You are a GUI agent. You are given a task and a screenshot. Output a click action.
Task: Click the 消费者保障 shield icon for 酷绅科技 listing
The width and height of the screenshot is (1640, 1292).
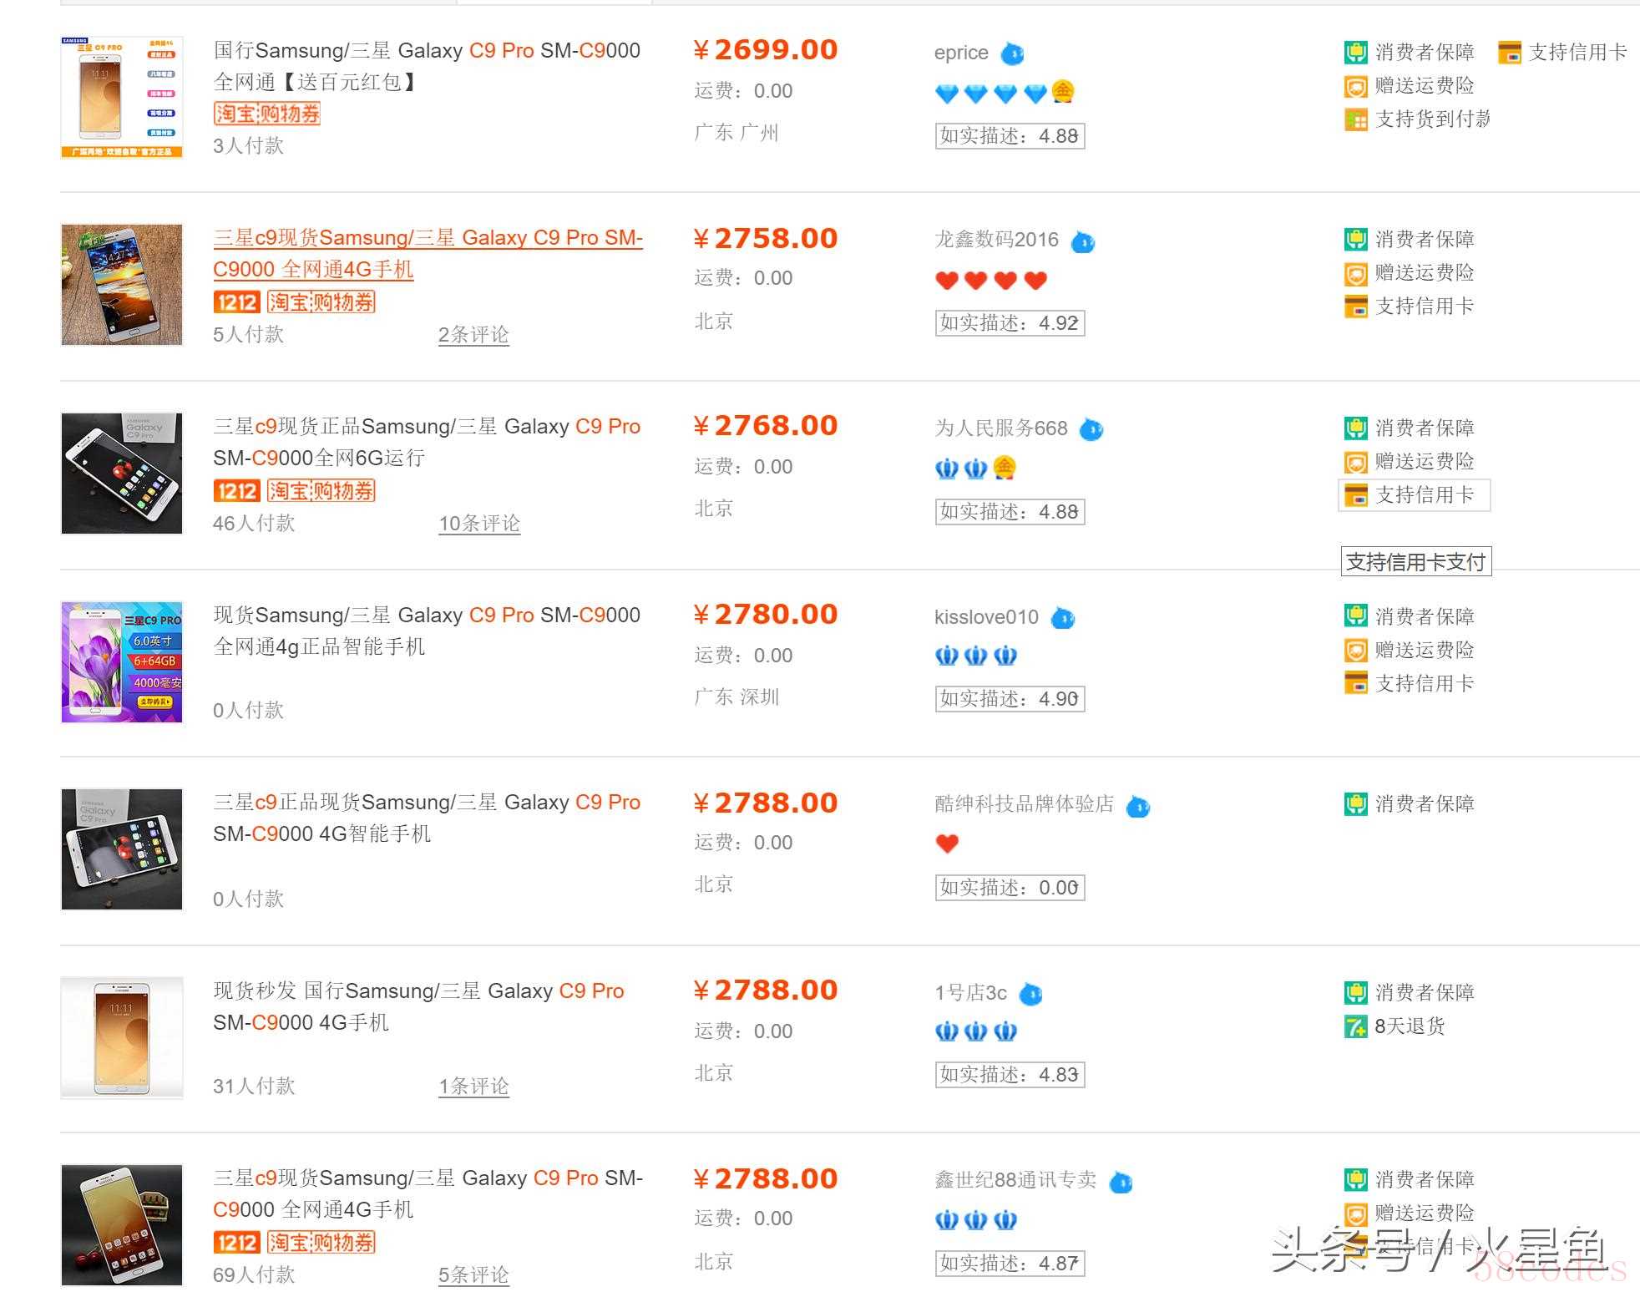[1355, 804]
